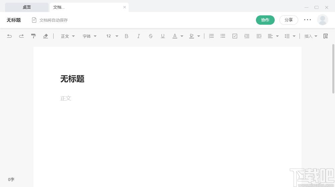Apply the font color A icon
This screenshot has height=187, width=335.
(x=175, y=36)
